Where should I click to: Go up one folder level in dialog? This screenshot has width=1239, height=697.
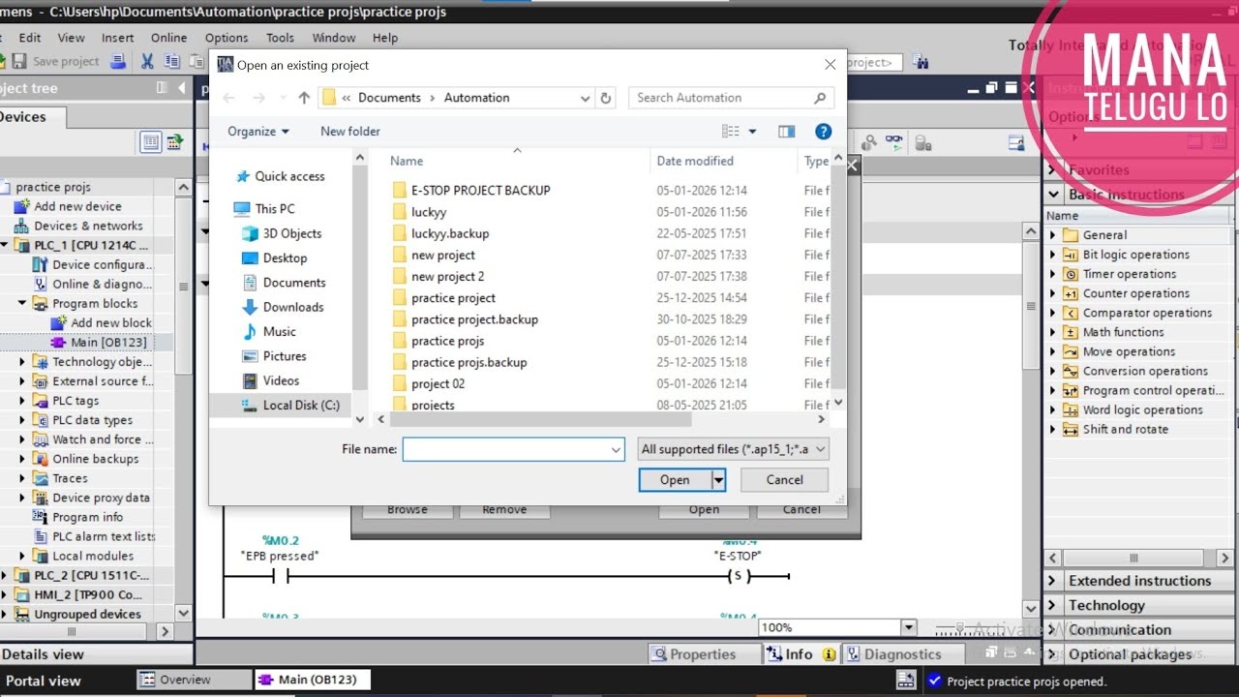[304, 98]
